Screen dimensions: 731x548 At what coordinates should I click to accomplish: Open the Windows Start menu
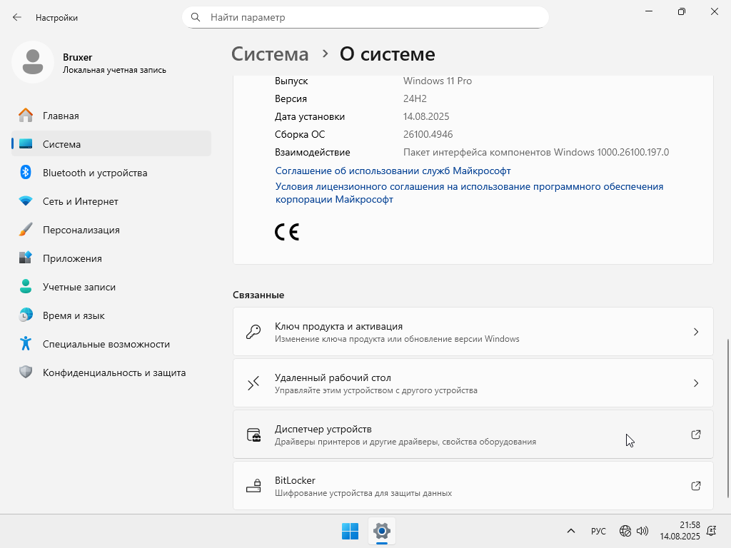350,531
